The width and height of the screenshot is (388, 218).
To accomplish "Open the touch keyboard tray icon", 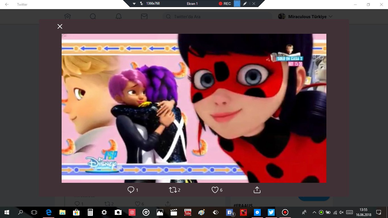I will [x=350, y=212].
